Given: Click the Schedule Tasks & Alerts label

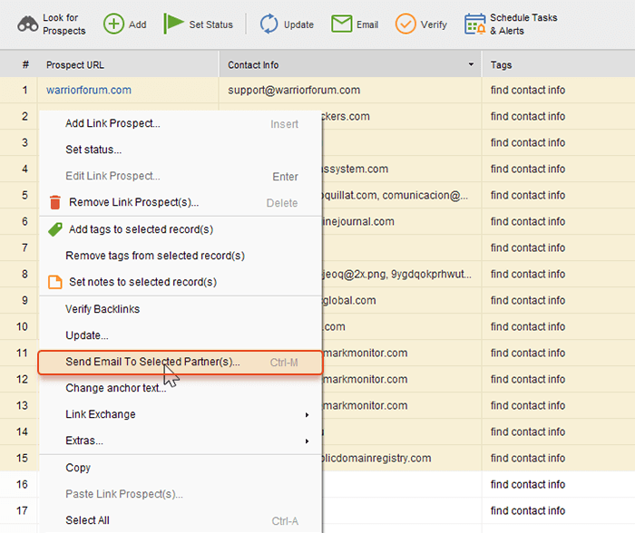Looking at the screenshot, I should [523, 24].
